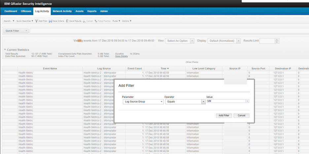This screenshot has height=154, width=309.
Task: Open the Quick Searches menu
Action: click(x=25, y=21)
